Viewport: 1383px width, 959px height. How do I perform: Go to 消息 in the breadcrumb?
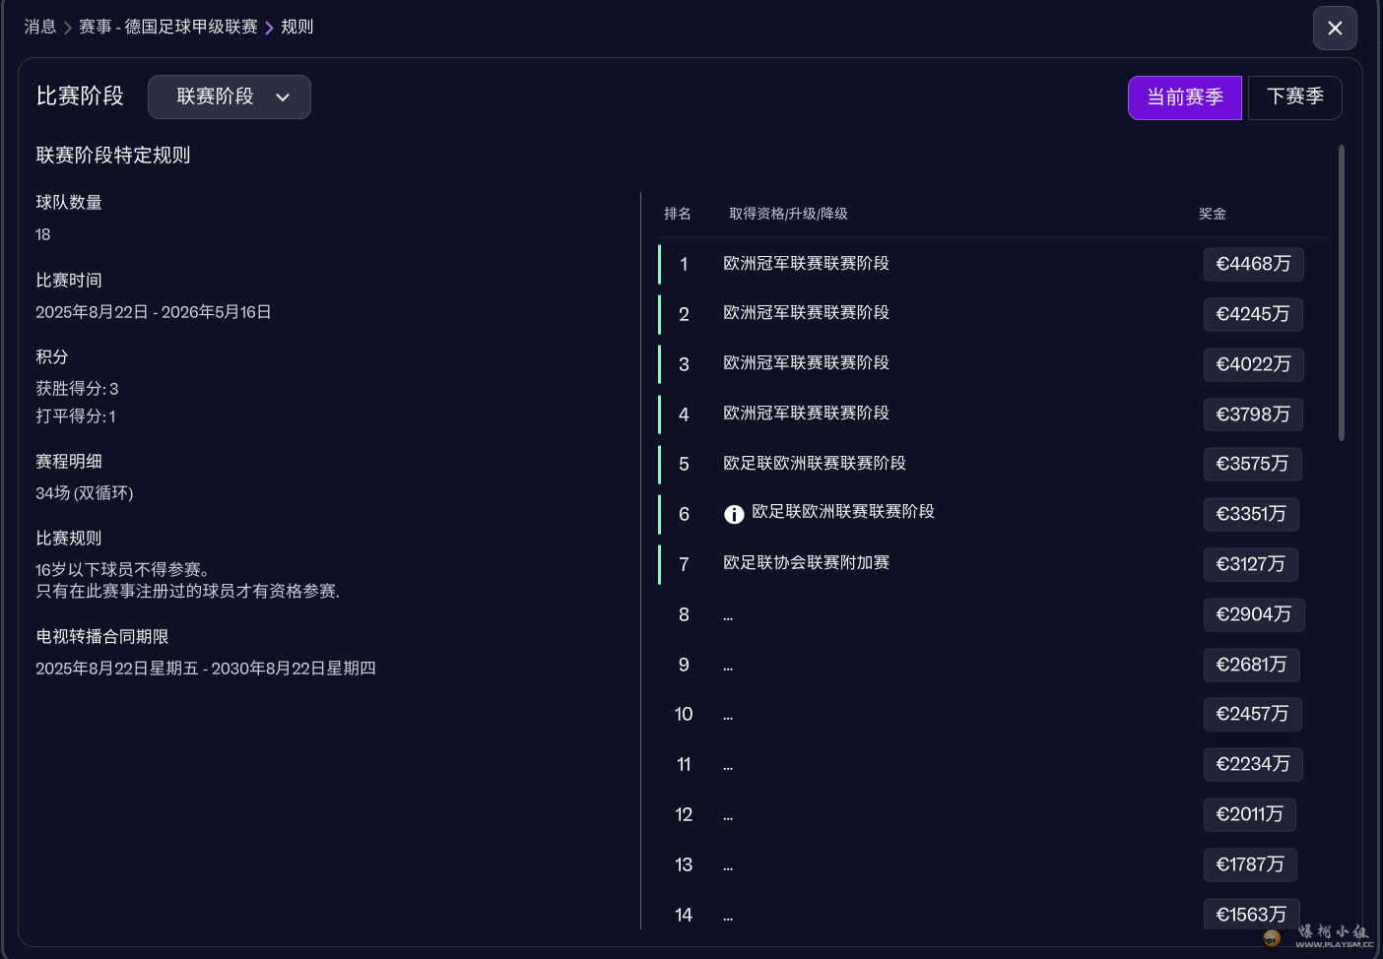point(40,27)
